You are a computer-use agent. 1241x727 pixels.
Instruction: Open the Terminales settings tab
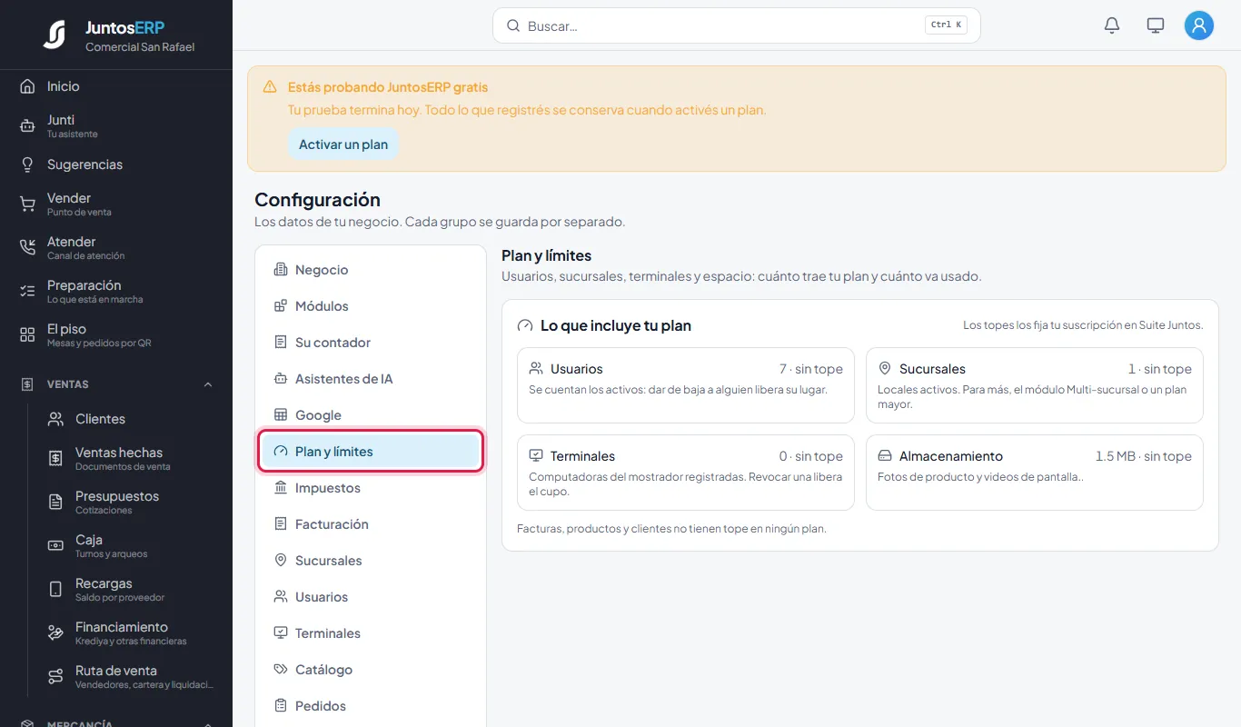(371, 633)
